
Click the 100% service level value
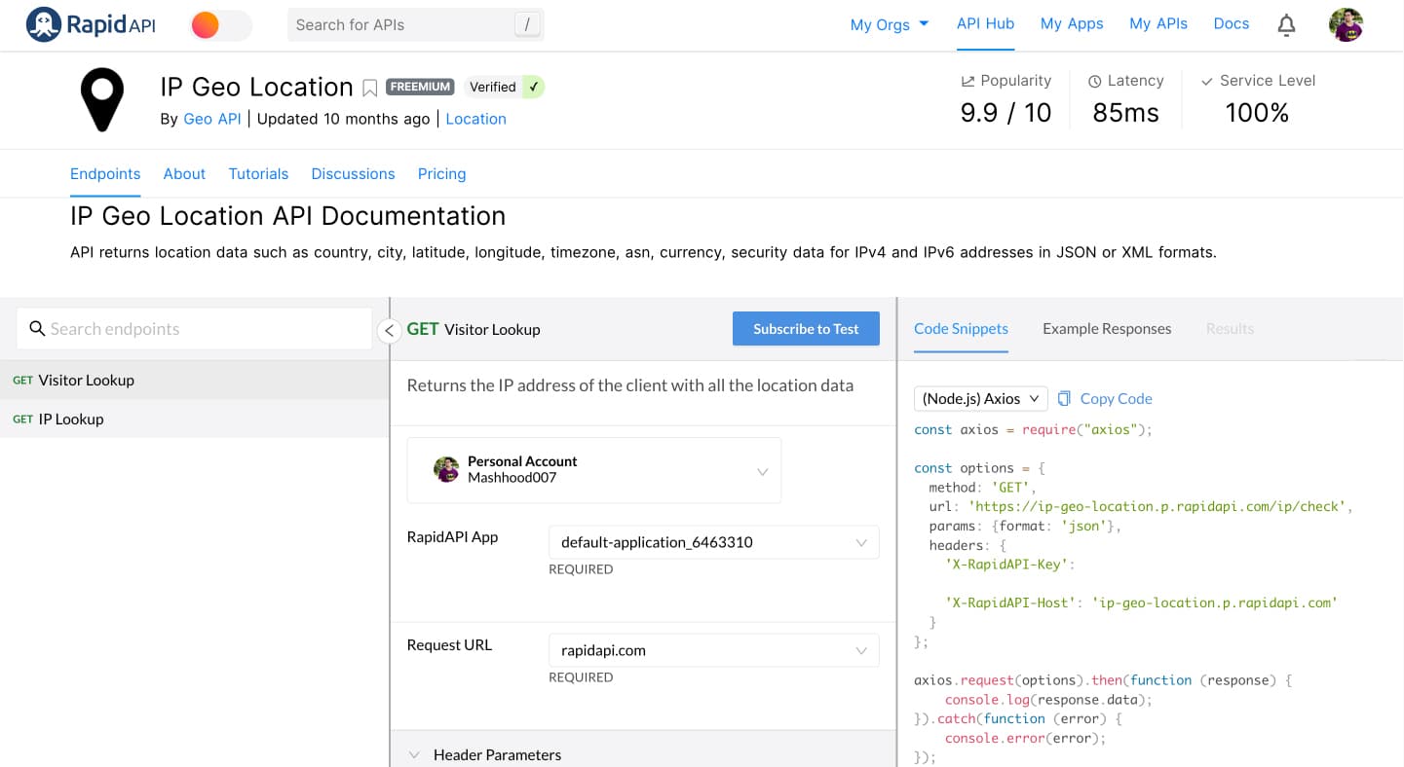point(1257,113)
